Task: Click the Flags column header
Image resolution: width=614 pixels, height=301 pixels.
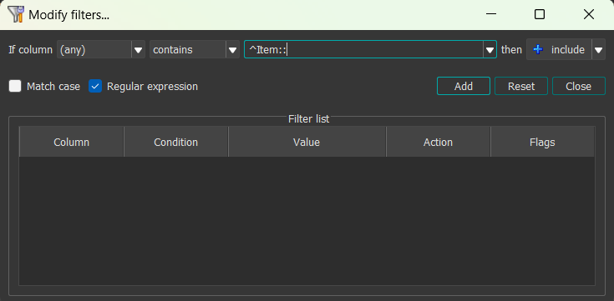Action: point(542,142)
